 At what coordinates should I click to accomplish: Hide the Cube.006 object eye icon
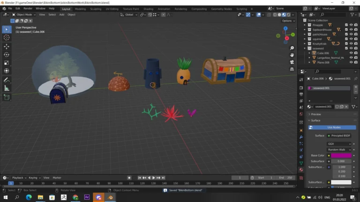351,53
